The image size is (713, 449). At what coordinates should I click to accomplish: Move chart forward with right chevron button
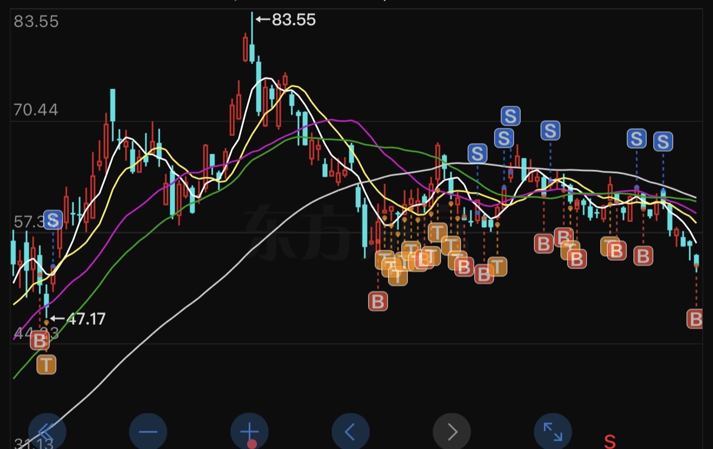(x=452, y=431)
